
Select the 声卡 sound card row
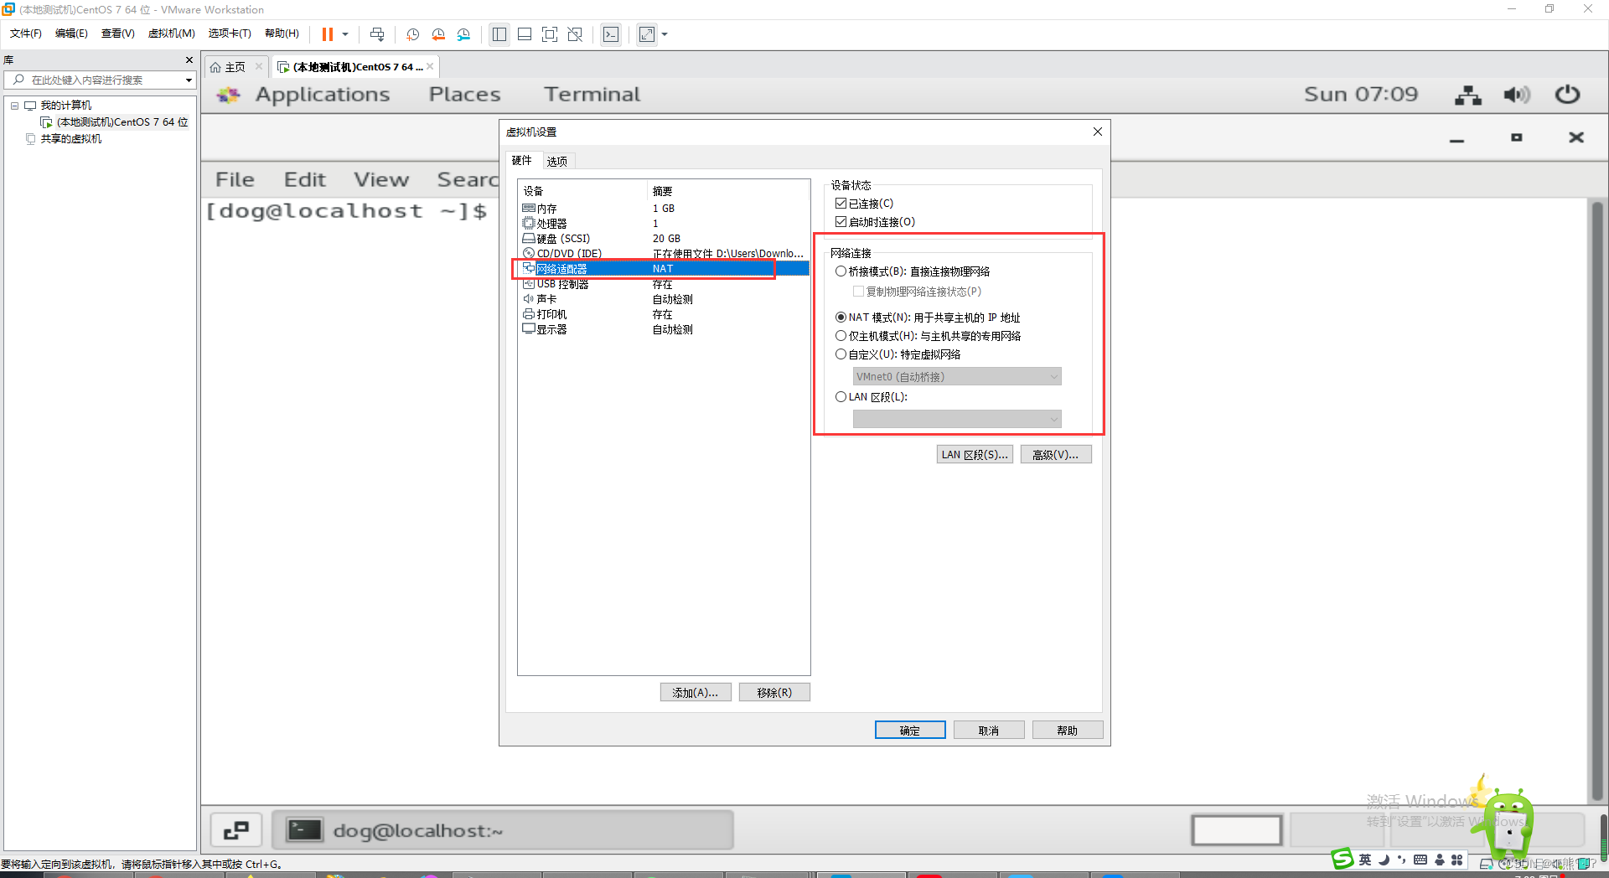(x=663, y=299)
